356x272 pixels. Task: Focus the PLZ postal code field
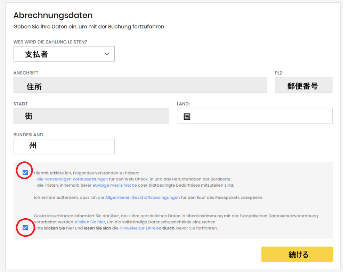tap(303, 85)
